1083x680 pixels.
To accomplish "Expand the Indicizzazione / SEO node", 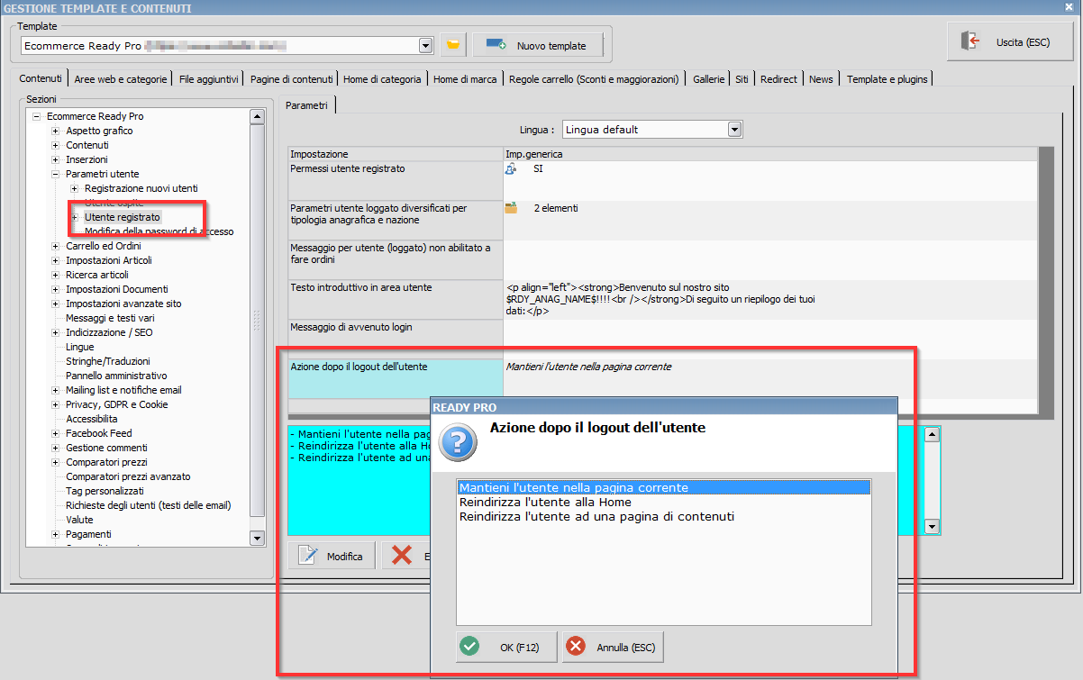I will pos(55,332).
